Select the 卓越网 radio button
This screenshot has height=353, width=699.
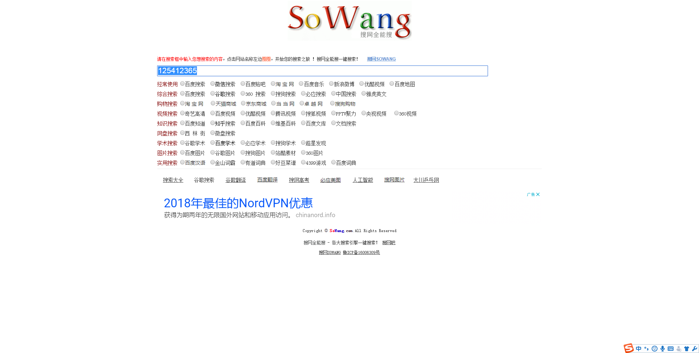coord(302,103)
